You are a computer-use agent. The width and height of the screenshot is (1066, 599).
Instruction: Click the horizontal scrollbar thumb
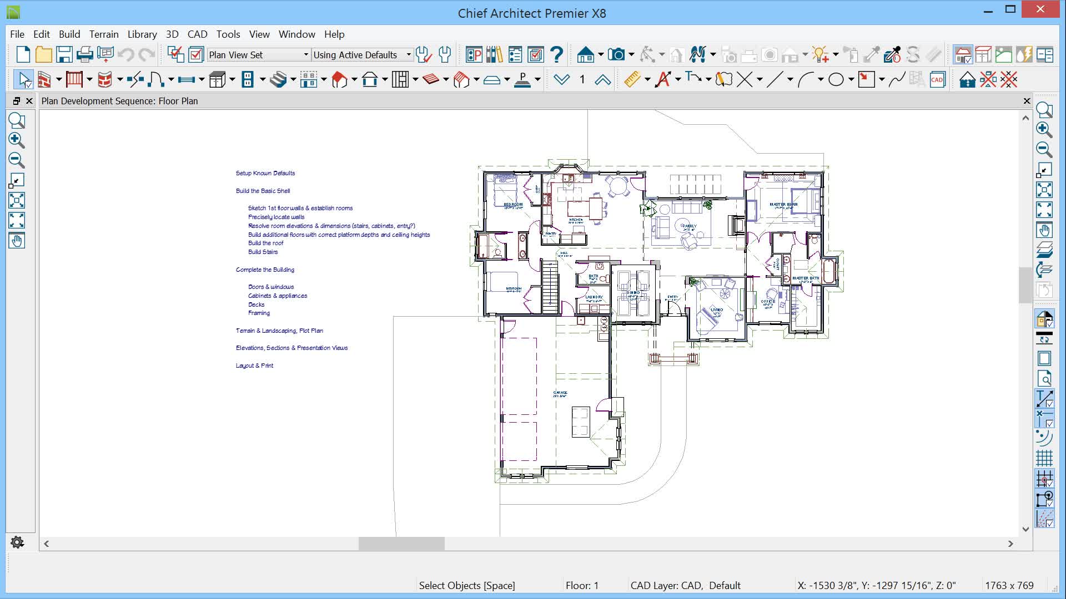pyautogui.click(x=401, y=544)
